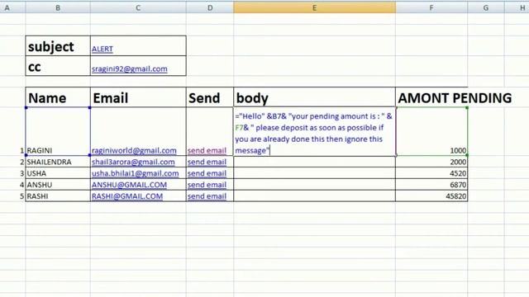Click ANSHU@GMAIL.COM email link
The width and height of the screenshot is (529, 297).
tap(129, 185)
